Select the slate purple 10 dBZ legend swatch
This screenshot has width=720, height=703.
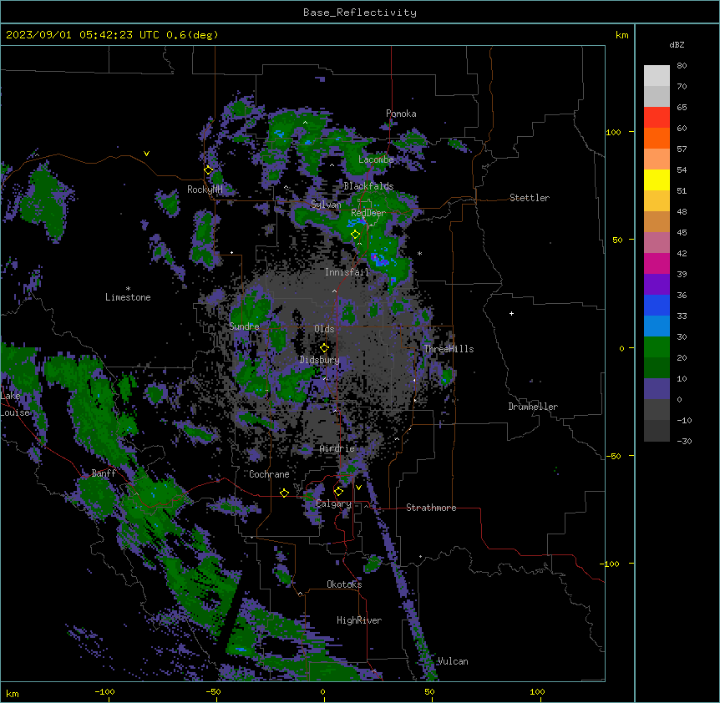(657, 389)
